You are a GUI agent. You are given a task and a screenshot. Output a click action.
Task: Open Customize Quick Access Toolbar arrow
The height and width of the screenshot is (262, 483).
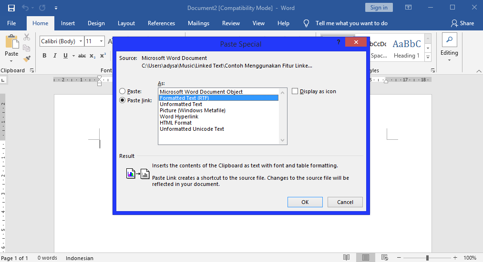(x=56, y=8)
